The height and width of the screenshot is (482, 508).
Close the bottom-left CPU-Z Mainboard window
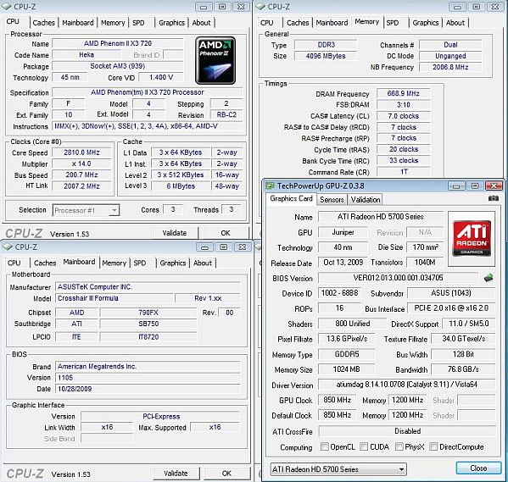click(x=243, y=247)
